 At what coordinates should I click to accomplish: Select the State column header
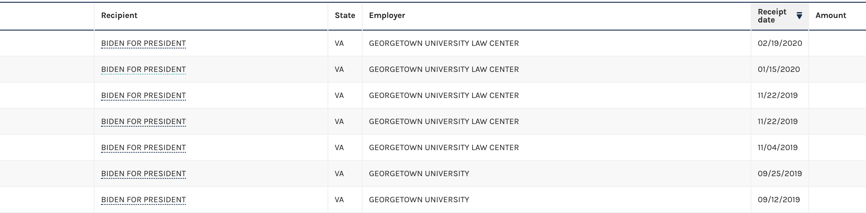(x=345, y=15)
